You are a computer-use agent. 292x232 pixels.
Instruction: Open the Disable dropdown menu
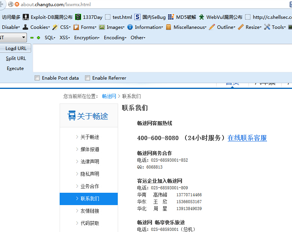point(11,27)
